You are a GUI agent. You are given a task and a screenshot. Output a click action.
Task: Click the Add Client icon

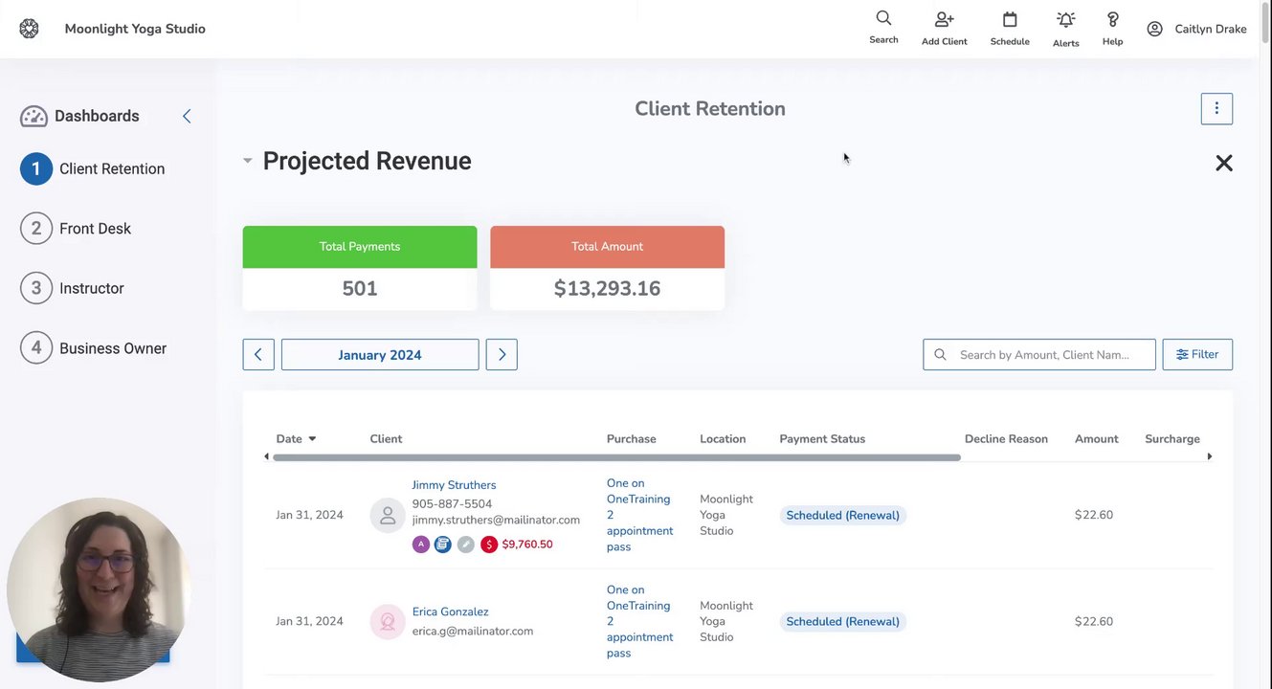tap(944, 19)
